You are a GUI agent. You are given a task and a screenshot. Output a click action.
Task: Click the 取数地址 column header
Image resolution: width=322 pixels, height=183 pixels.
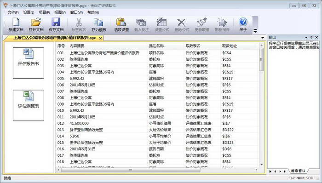(x=239, y=46)
